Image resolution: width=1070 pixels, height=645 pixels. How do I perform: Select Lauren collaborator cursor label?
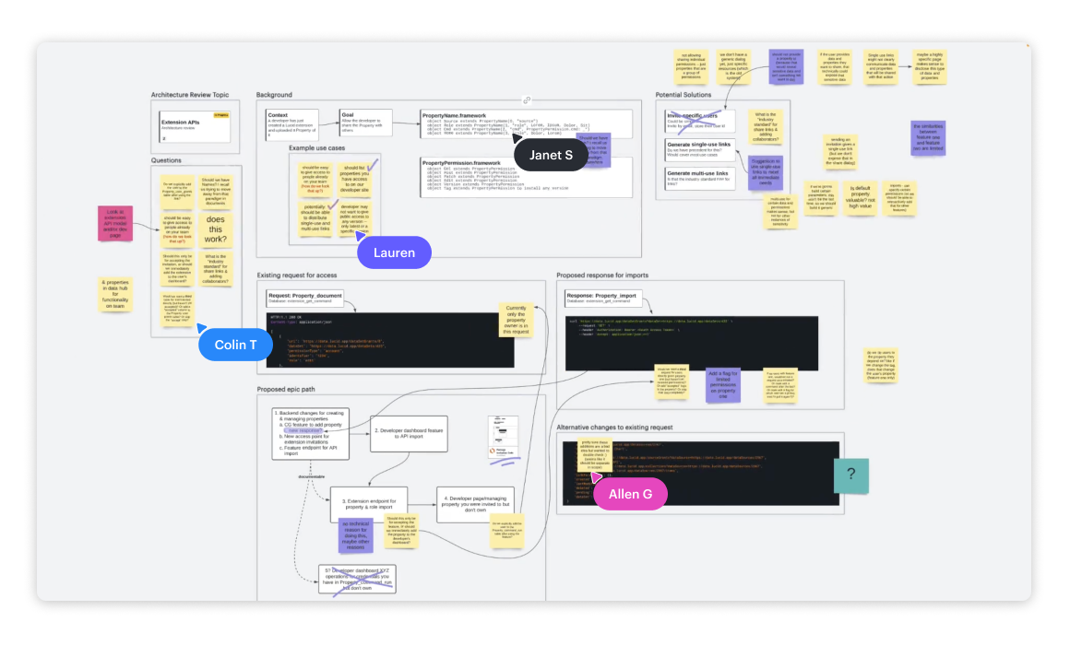click(394, 252)
